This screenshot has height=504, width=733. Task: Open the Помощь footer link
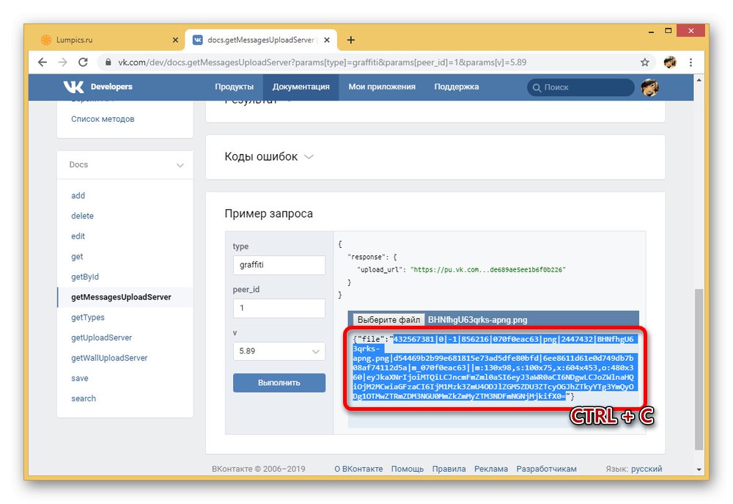[x=407, y=469]
